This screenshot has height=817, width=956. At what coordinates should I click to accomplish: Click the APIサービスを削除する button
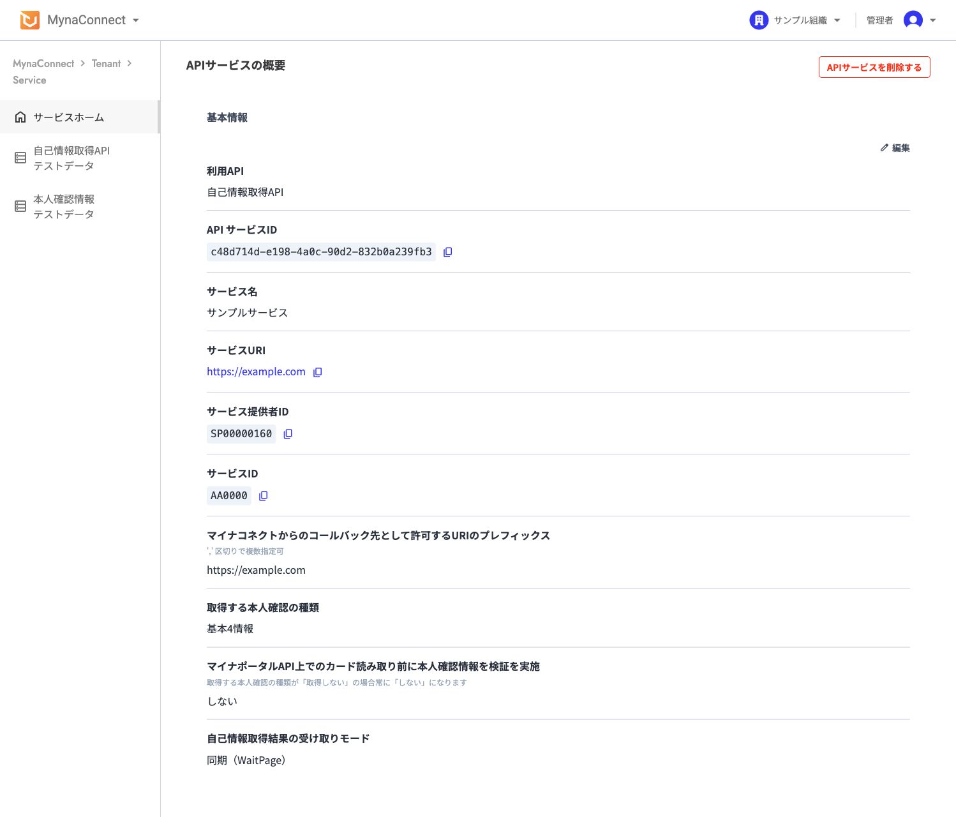point(874,67)
